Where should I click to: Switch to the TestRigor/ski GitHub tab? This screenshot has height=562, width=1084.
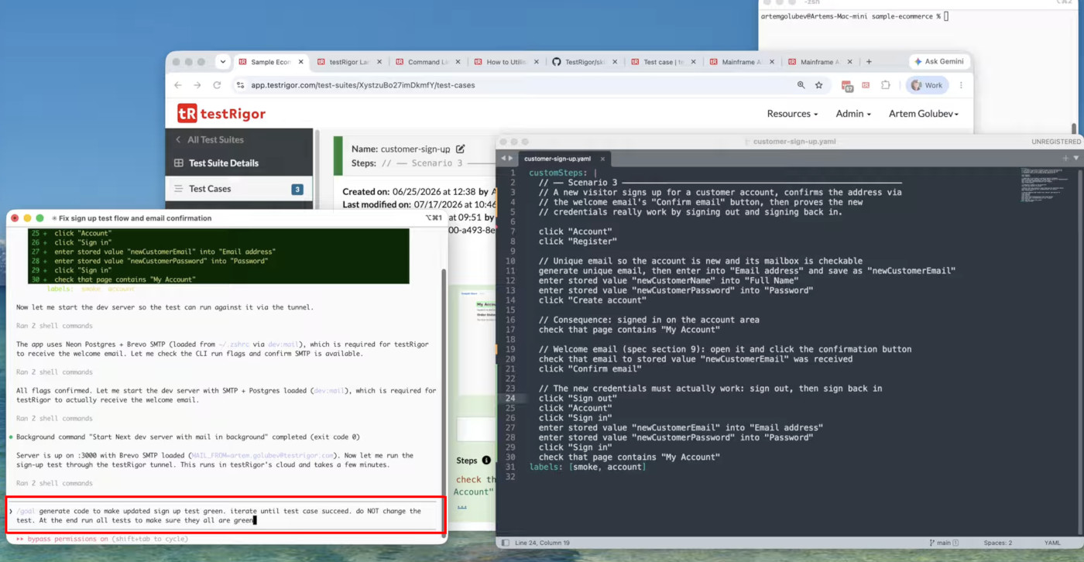(584, 62)
